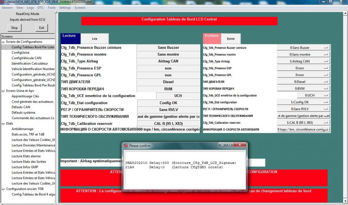Open the Logs menu

(x=30, y=8)
